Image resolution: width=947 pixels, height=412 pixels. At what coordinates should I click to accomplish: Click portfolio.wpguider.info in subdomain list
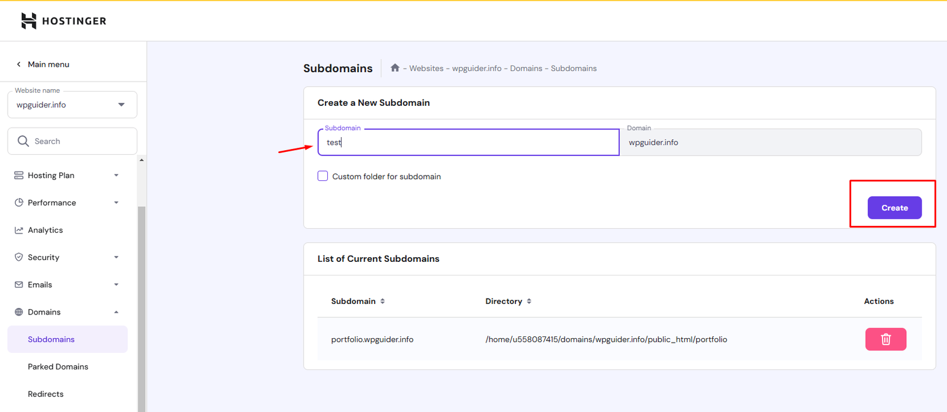click(x=372, y=339)
